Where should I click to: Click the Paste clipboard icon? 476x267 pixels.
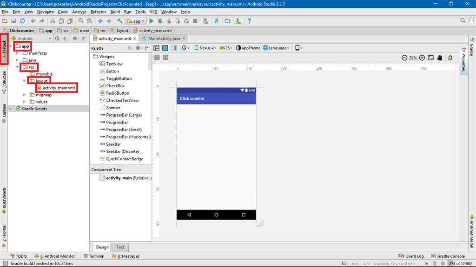pos(70,21)
